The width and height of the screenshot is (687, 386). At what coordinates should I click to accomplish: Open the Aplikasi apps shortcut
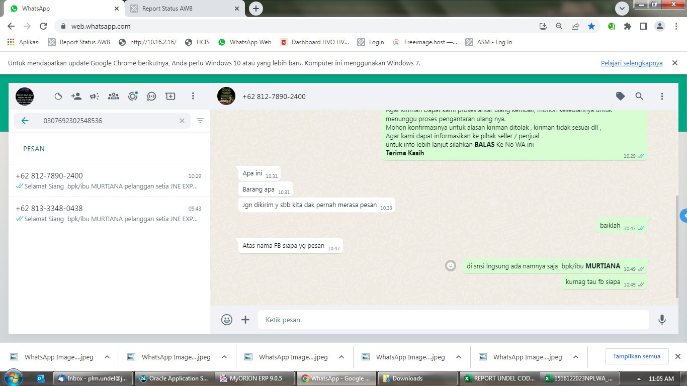(x=24, y=42)
